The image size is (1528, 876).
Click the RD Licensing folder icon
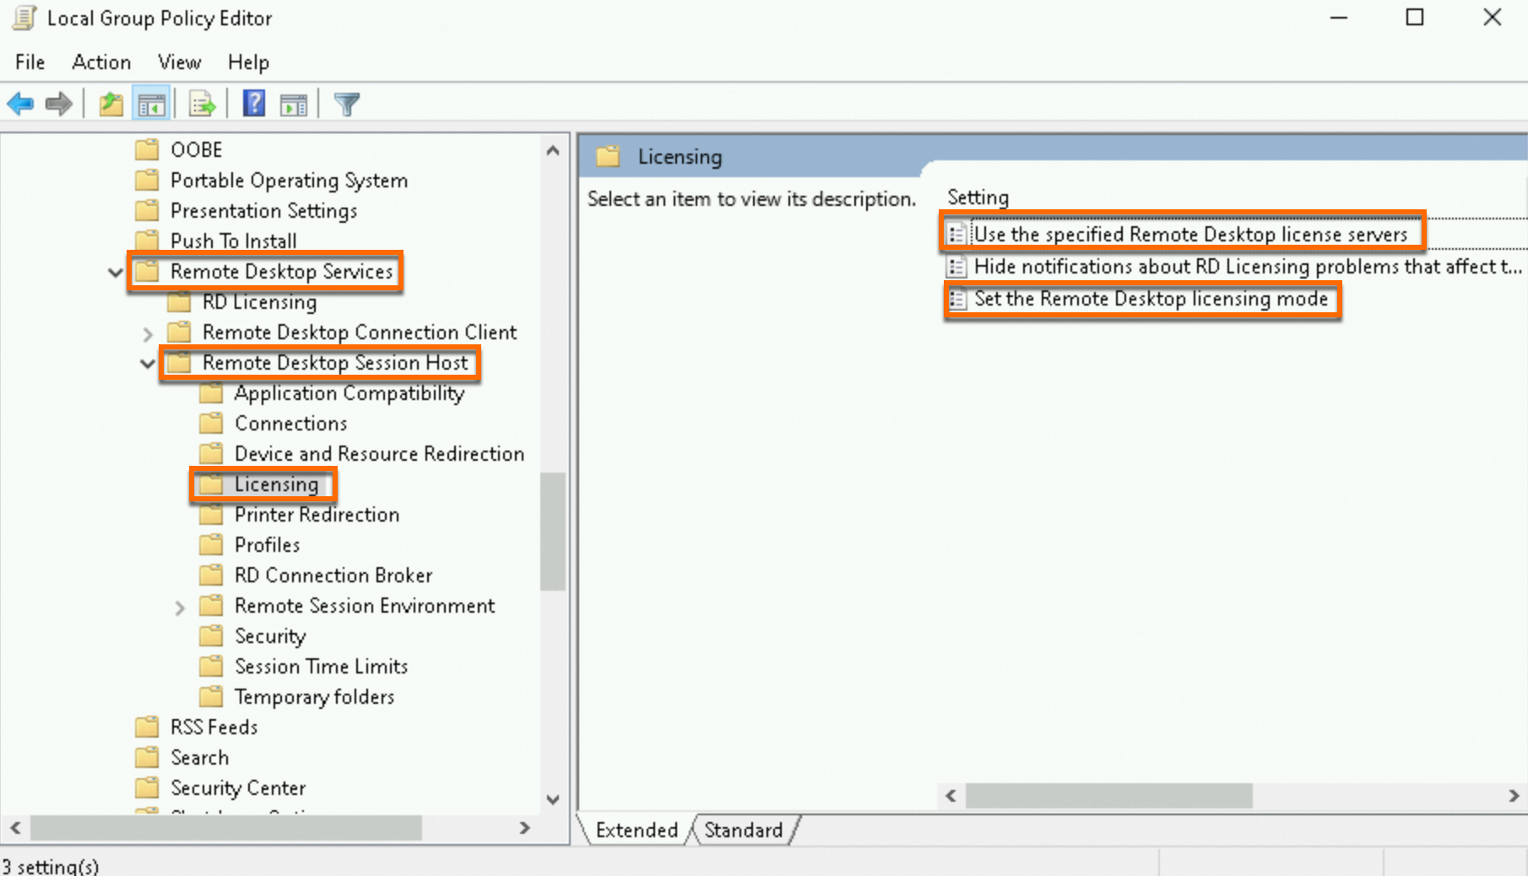coord(179,302)
